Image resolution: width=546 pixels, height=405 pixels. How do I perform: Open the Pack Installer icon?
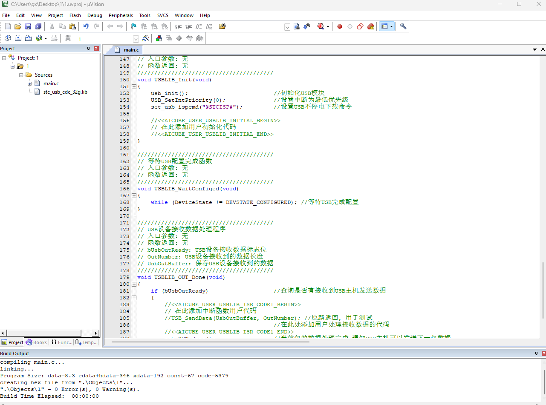tap(200, 38)
